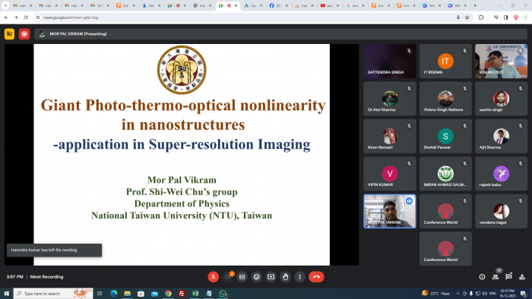
Task: Open the Chrome tab search dropdown arrow
Action: pyautogui.click(x=5, y=5)
